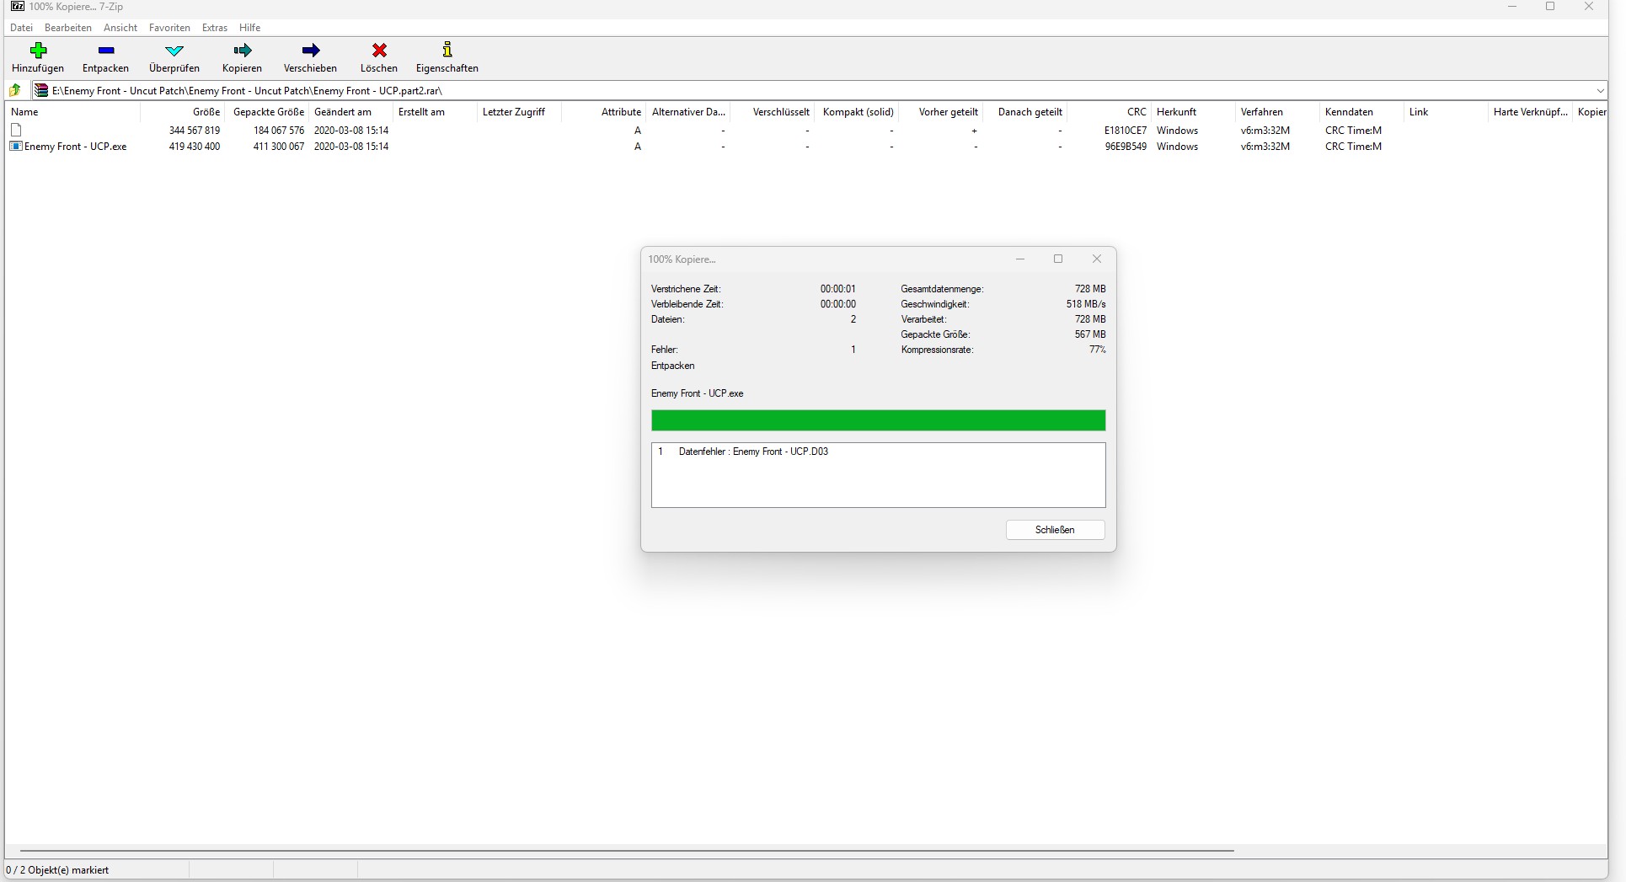Click the Kompressionsrate value 77%
The height and width of the screenshot is (882, 1626).
[x=1097, y=350]
